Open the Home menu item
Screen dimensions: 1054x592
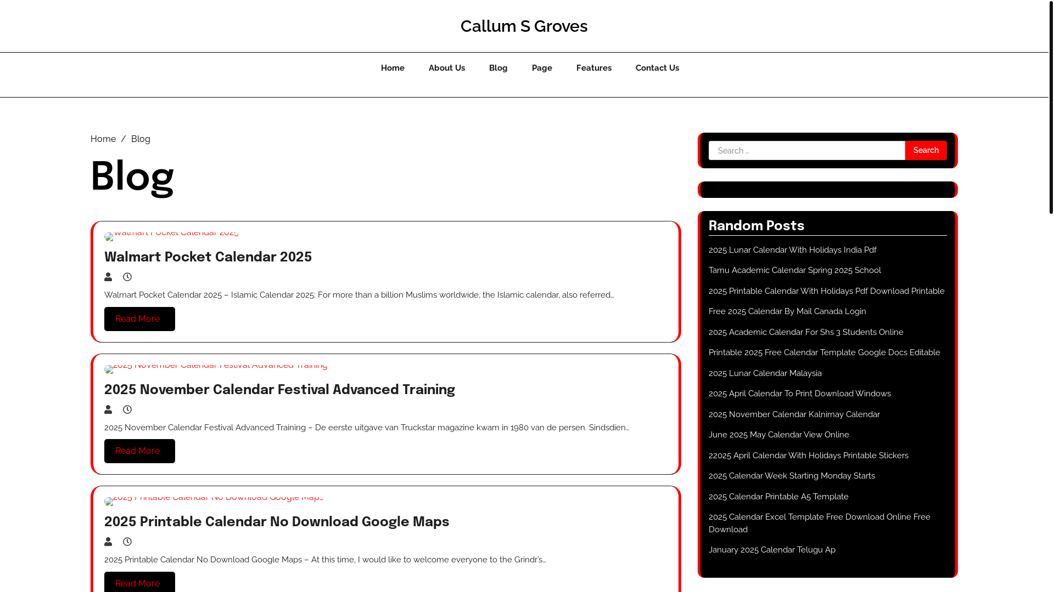393,68
